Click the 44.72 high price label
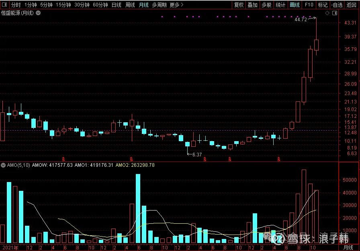The height and width of the screenshot is (251, 360). pyautogui.click(x=301, y=20)
